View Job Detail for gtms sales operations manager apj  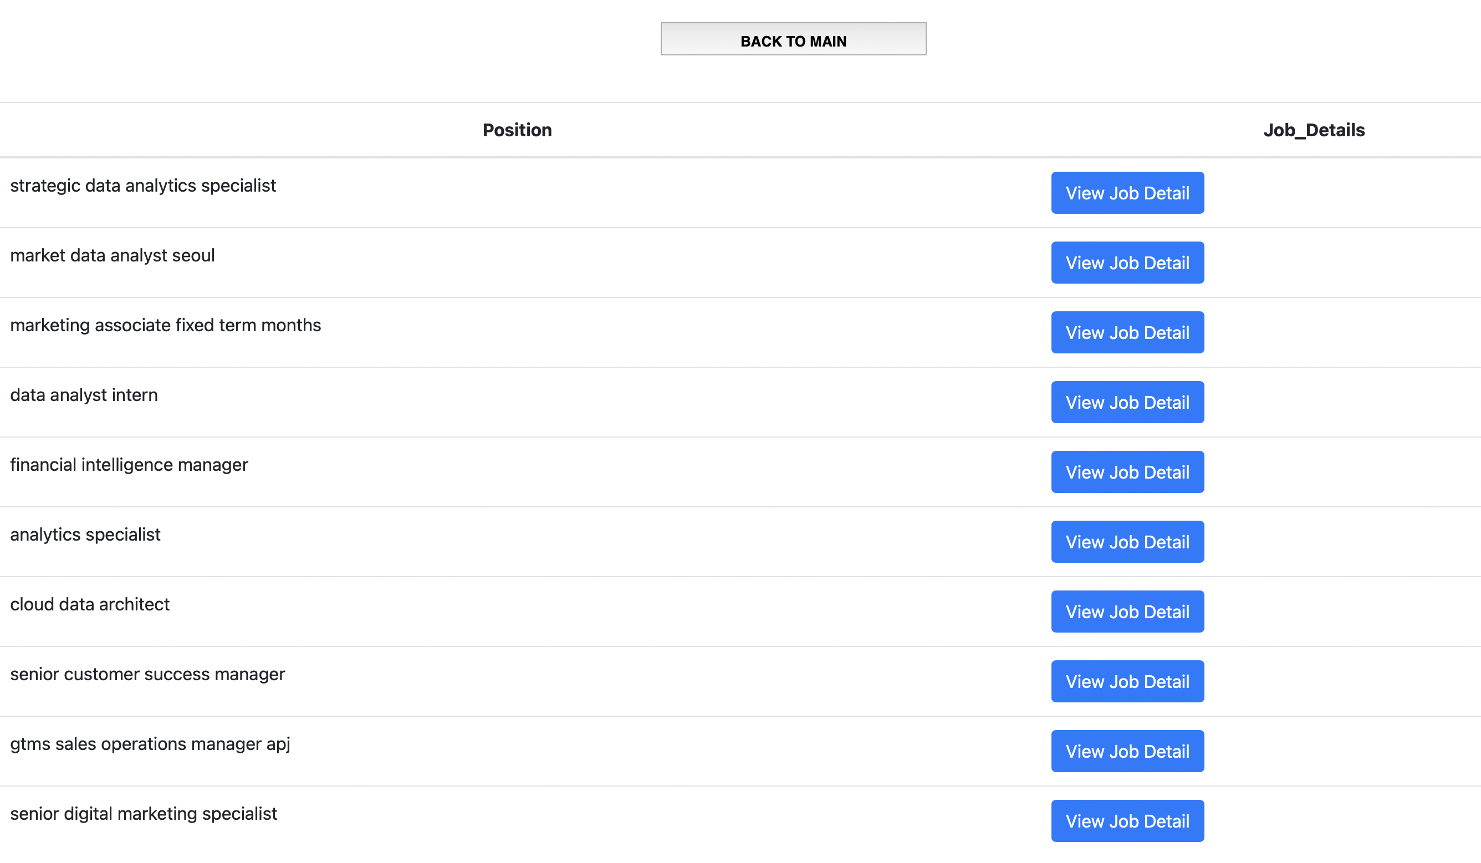(1127, 751)
